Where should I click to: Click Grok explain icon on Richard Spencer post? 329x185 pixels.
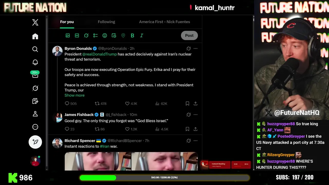tap(188, 141)
